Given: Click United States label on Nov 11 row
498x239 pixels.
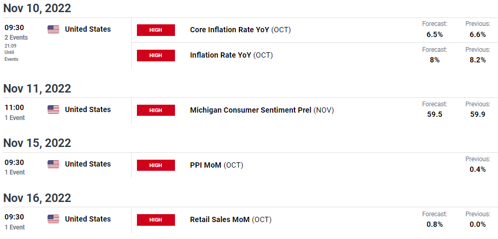Looking at the screenshot, I should click(88, 109).
